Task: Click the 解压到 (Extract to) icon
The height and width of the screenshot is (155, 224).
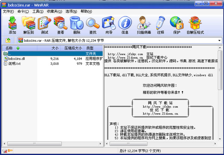Action: (x=28, y=25)
